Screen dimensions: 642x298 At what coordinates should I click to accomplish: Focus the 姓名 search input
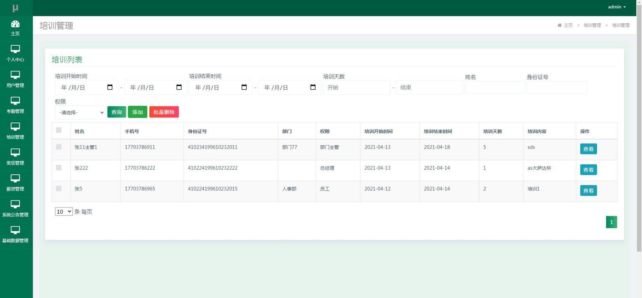point(495,88)
